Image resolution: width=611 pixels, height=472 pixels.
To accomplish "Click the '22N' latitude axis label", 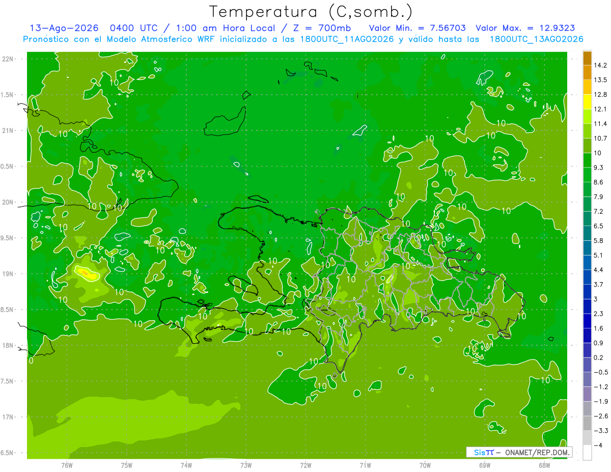I will (x=8, y=59).
